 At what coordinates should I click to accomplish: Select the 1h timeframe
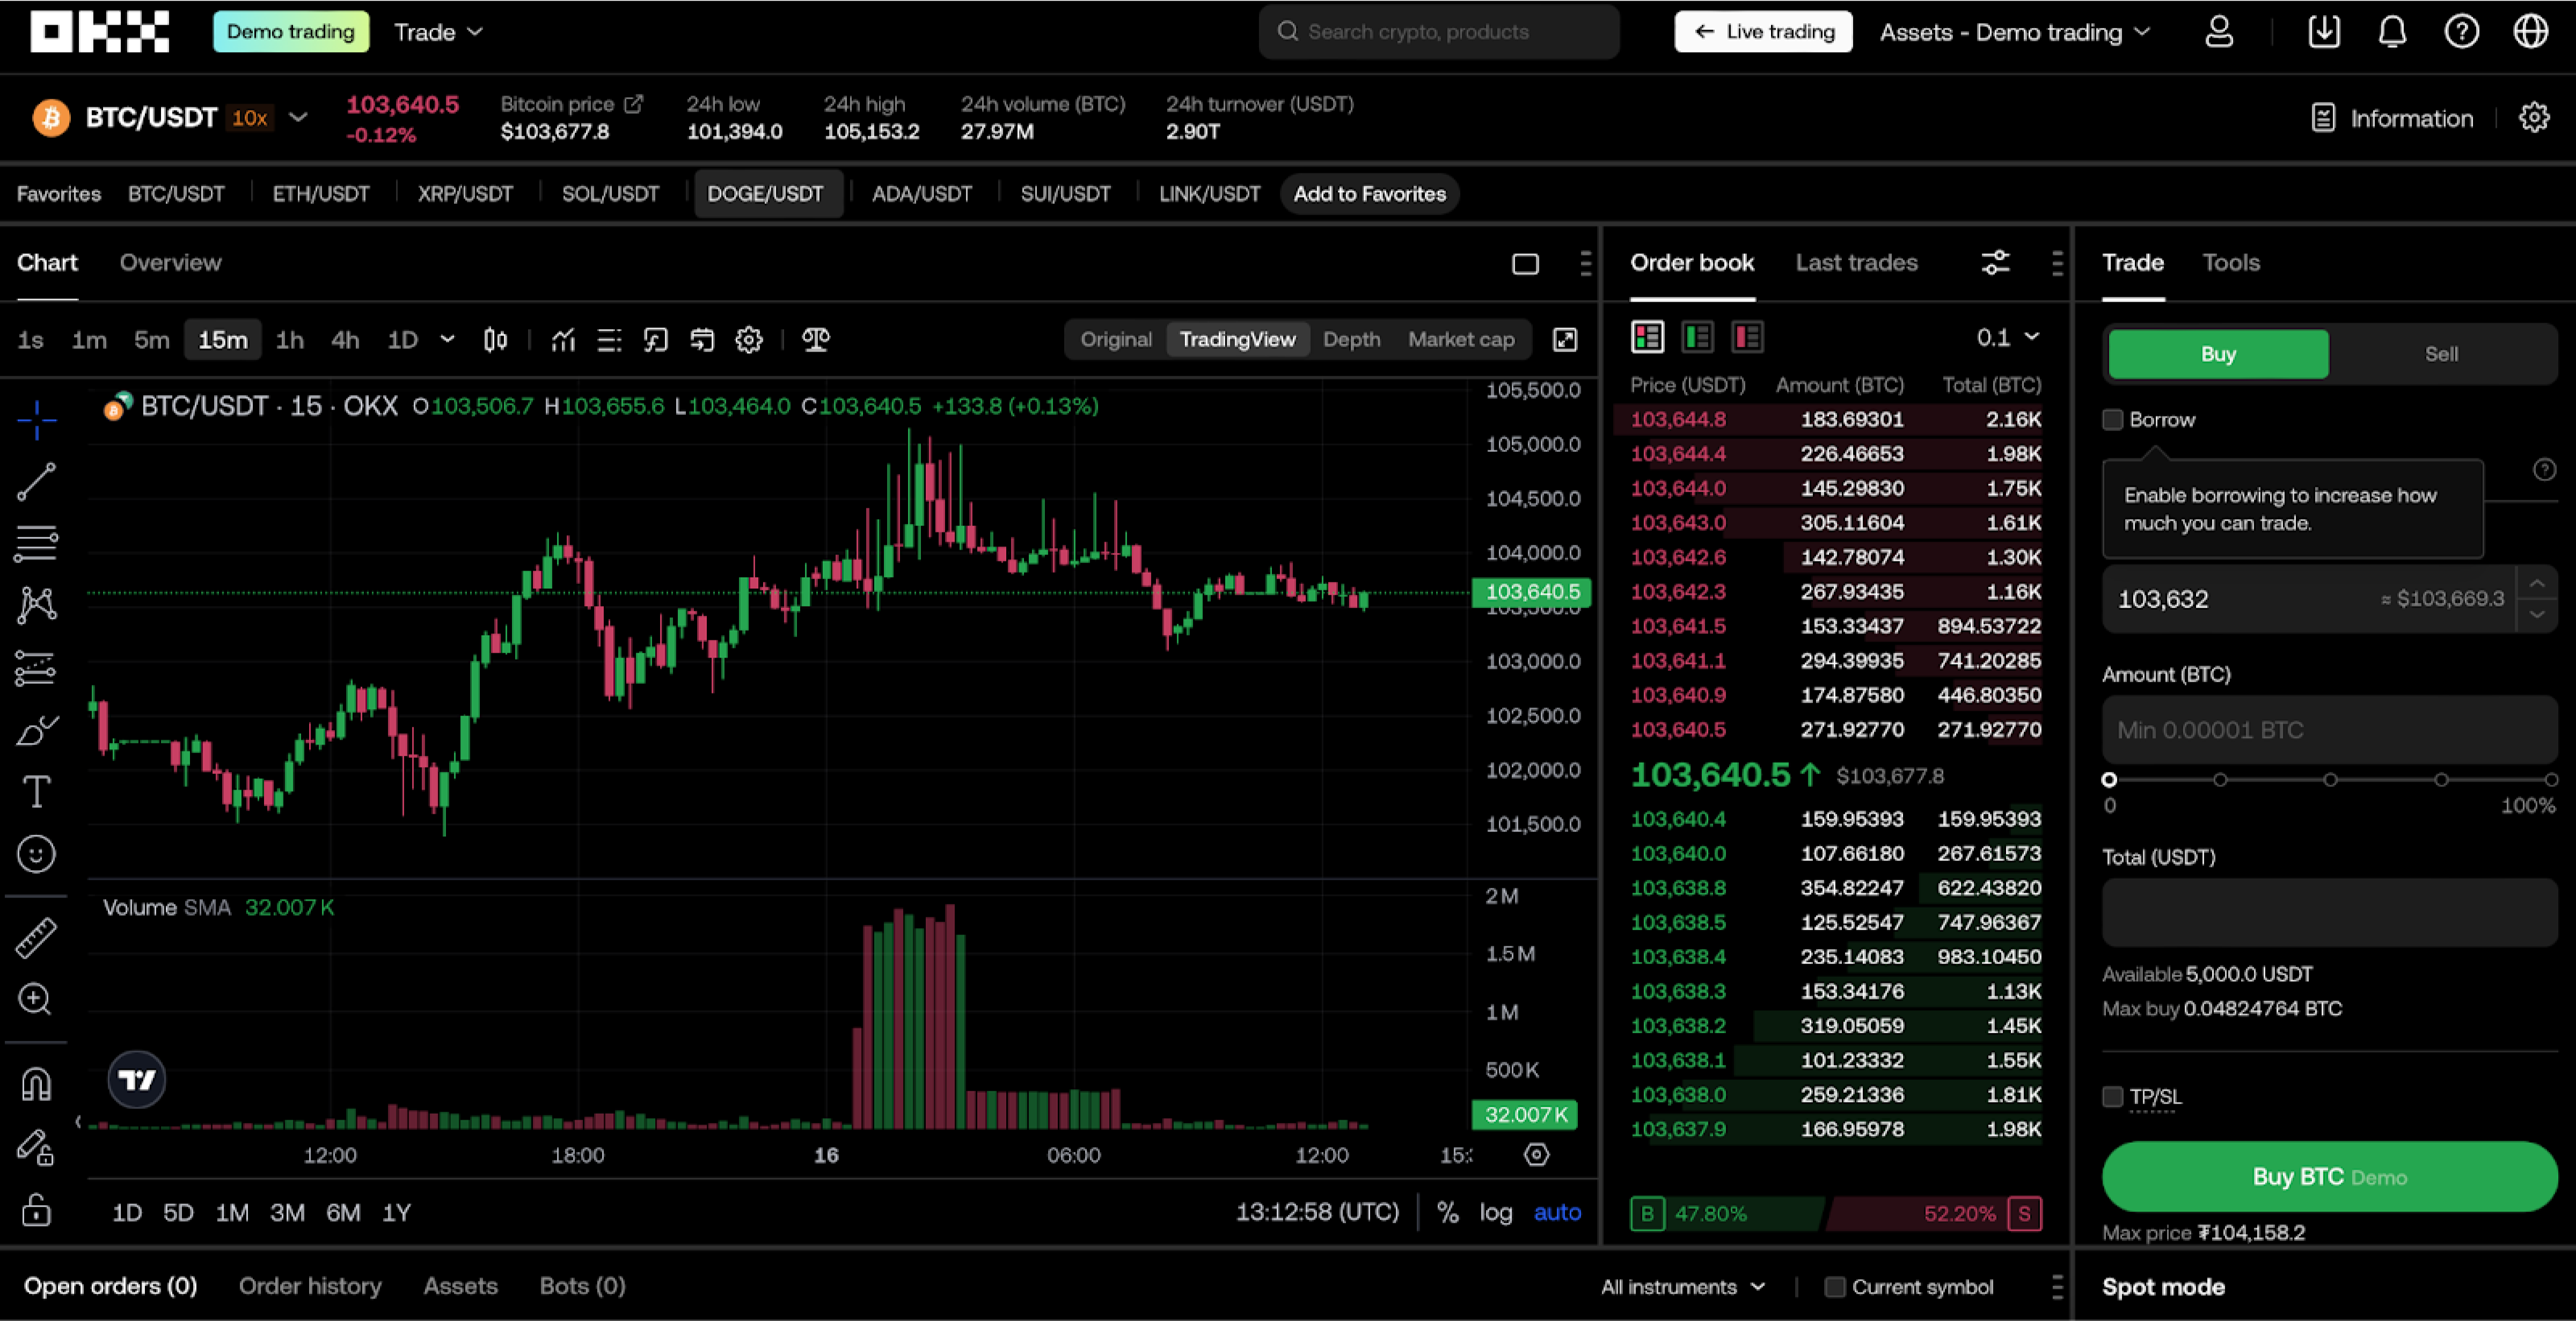tap(289, 340)
